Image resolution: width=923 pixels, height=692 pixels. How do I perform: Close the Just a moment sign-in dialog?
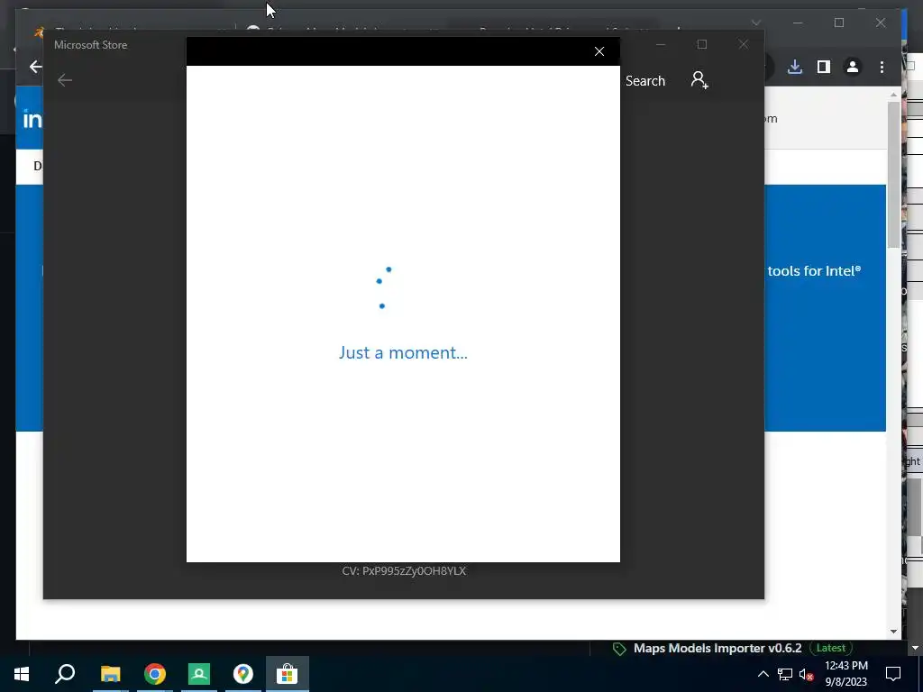599,51
